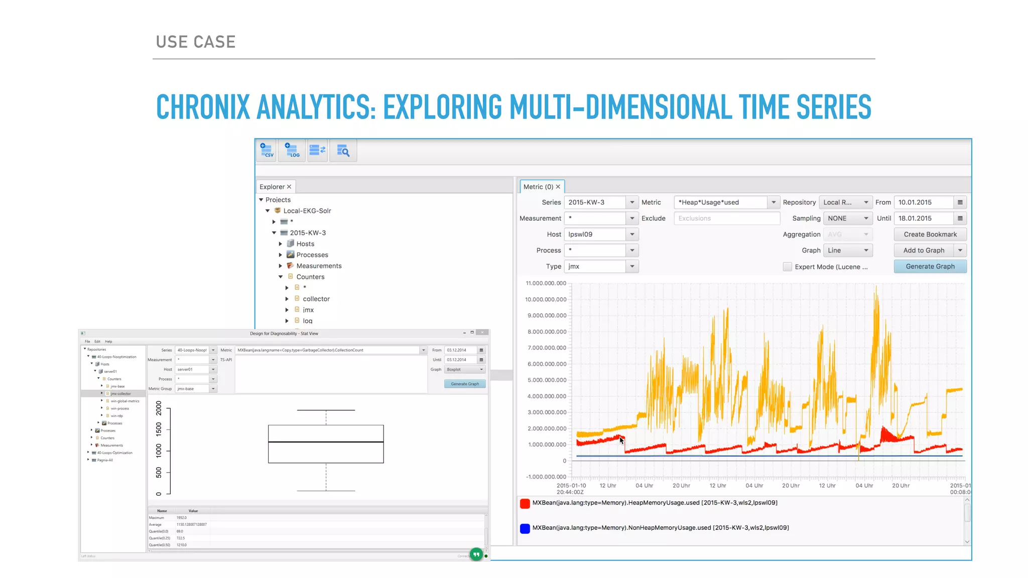Click Generate Graph in the Metric panel

(x=930, y=266)
